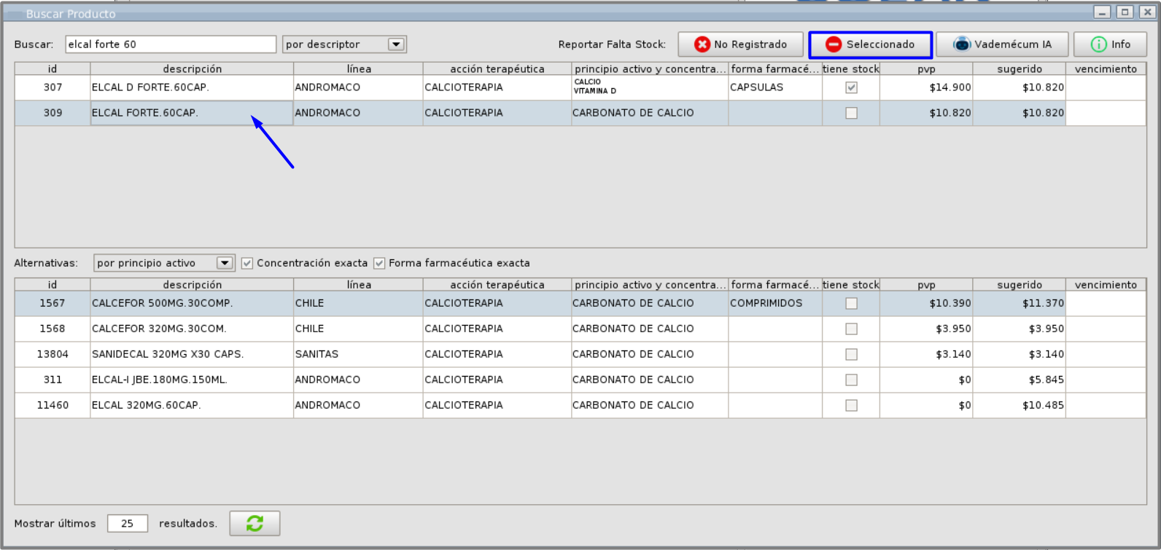The width and height of the screenshot is (1161, 550).
Task: Open the por descriptor search dropdown
Action: click(396, 44)
